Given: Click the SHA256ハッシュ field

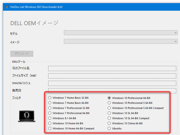Looking at the screenshot, I should [112, 83].
